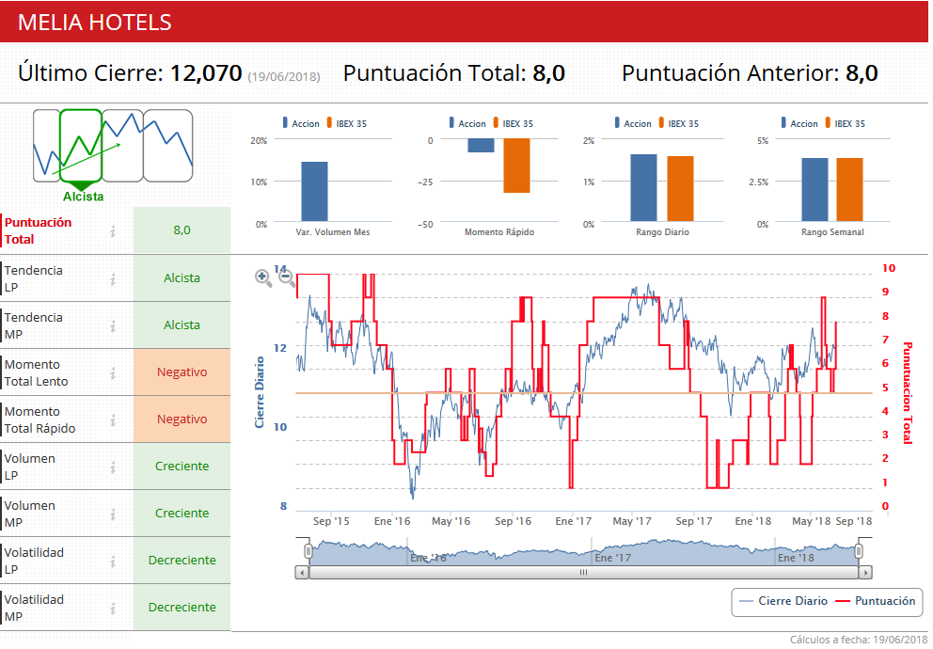Image resolution: width=933 pixels, height=649 pixels.
Task: Toggle Cierre Diario legend entry
Action: click(783, 601)
